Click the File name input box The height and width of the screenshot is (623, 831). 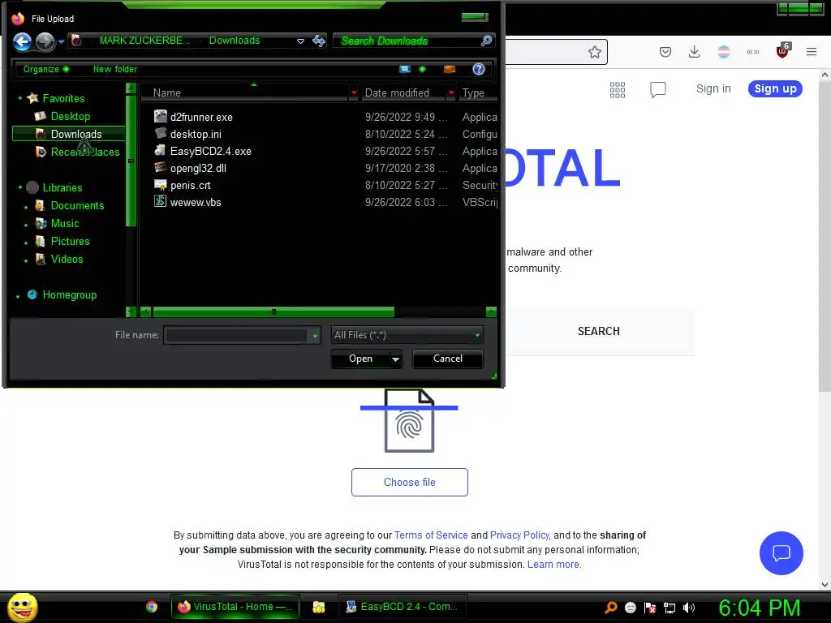click(236, 335)
